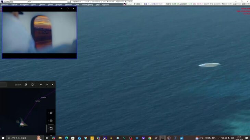This screenshot has width=250, height=140.
Task: Open Windows Start menu
Action: 2,138
